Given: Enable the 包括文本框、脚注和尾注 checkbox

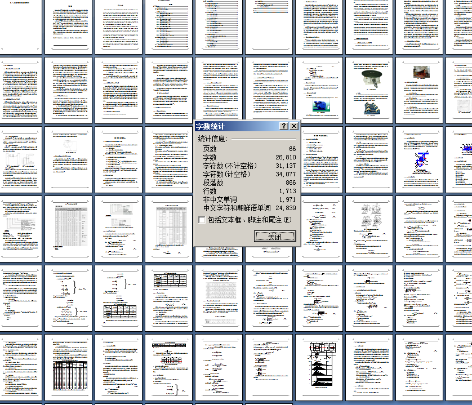Looking at the screenshot, I should (x=202, y=220).
